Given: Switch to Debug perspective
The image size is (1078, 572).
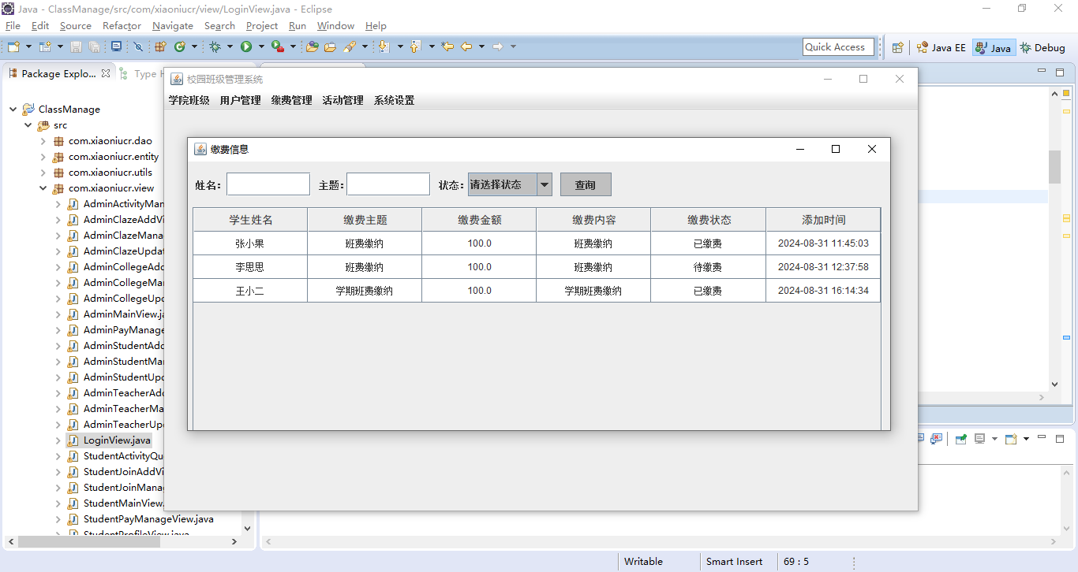Looking at the screenshot, I should [1042, 47].
